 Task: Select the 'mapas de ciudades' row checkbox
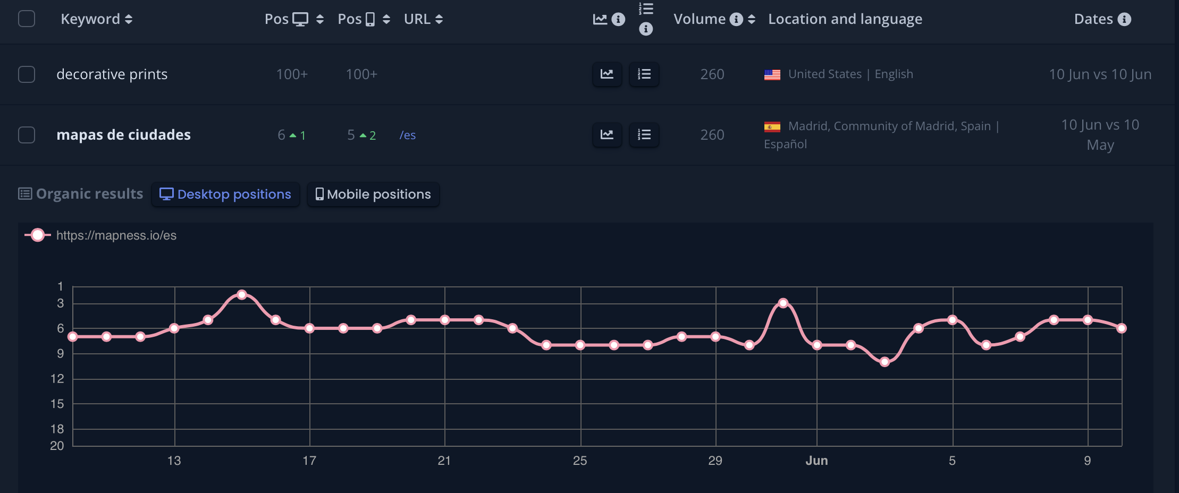(27, 135)
